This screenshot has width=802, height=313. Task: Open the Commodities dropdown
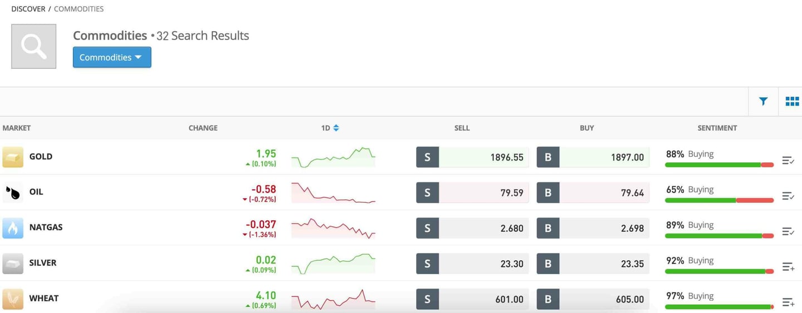[x=111, y=57]
